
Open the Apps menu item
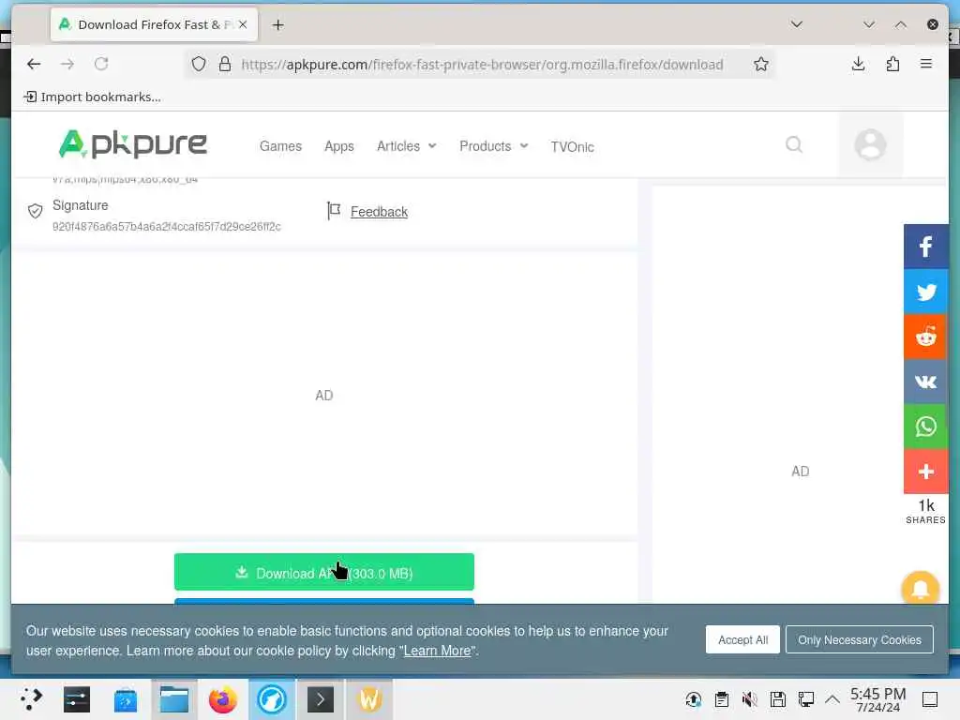(339, 146)
